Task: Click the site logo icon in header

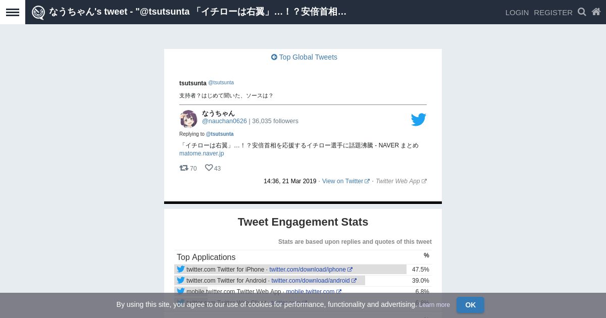Action: 38,12
